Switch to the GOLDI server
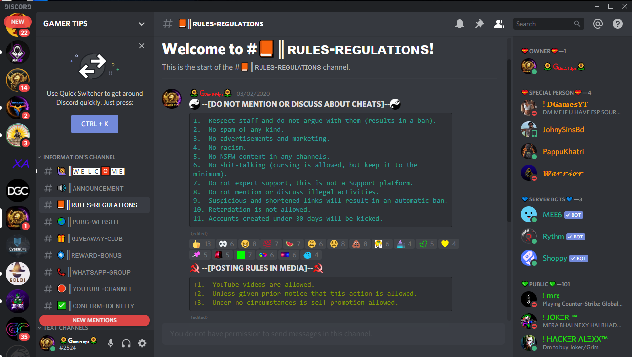The width and height of the screenshot is (632, 357). coord(18,274)
